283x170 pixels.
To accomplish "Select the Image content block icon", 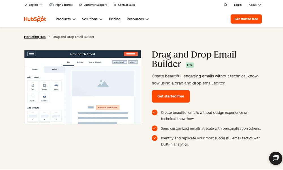I will tap(44, 86).
